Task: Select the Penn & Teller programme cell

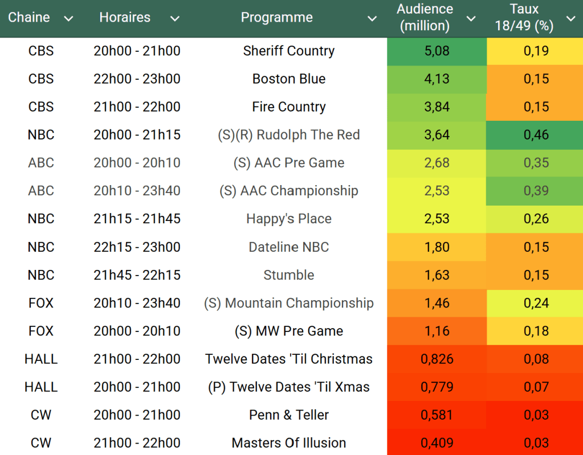Action: (x=288, y=415)
